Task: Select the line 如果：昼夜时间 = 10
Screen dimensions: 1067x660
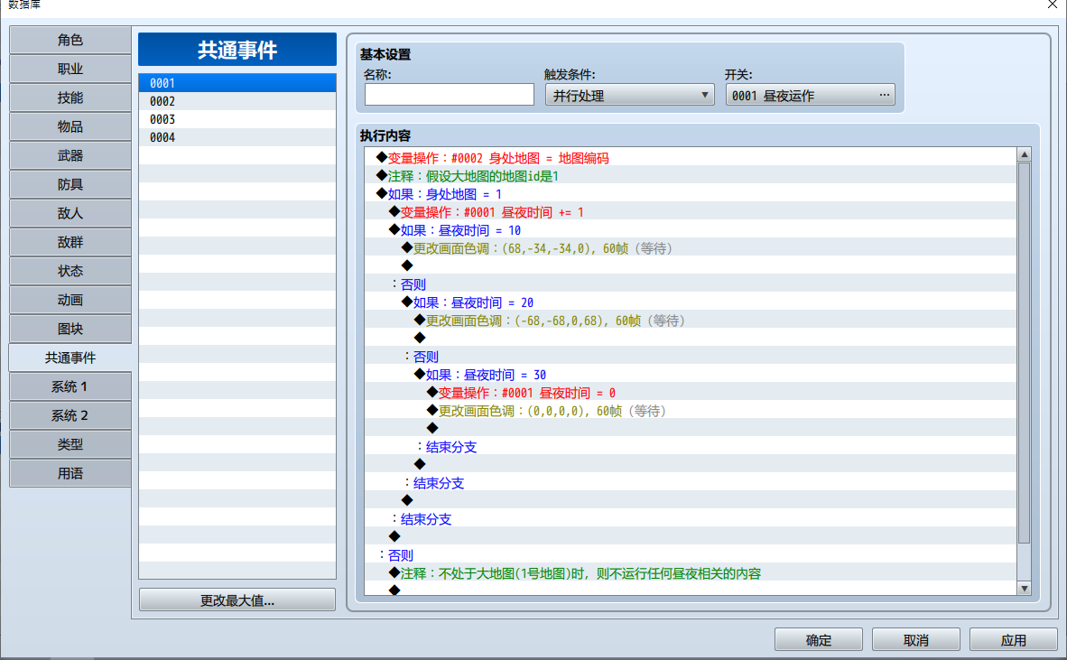Action: (690, 230)
